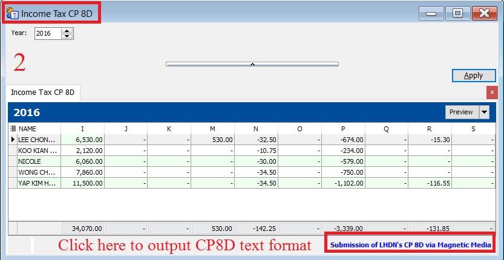Click the -674.00 cell in column P

point(343,140)
